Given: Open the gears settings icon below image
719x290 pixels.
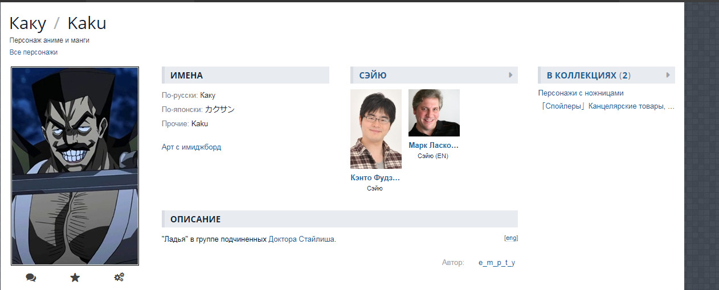Looking at the screenshot, I should tap(119, 277).
